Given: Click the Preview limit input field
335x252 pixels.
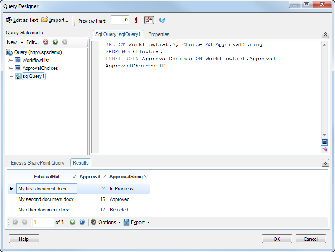Looking at the screenshot, I should (x=120, y=20).
